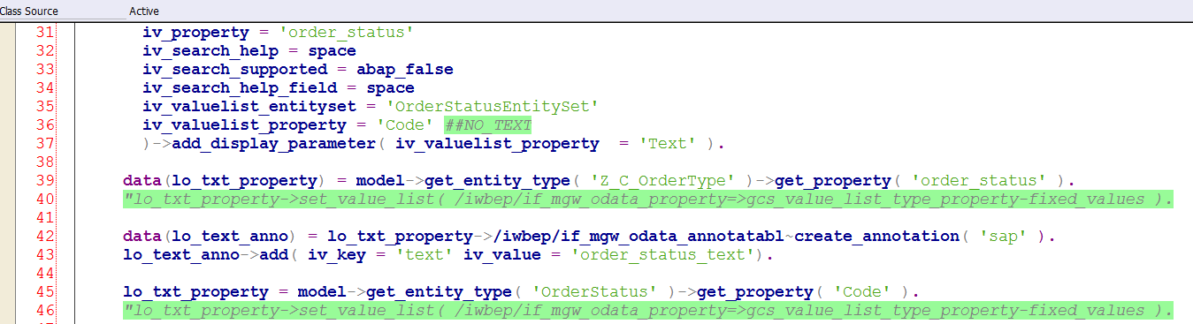The height and width of the screenshot is (324, 1193).
Task: Click line number 37 in gutter
Action: pyautogui.click(x=46, y=144)
